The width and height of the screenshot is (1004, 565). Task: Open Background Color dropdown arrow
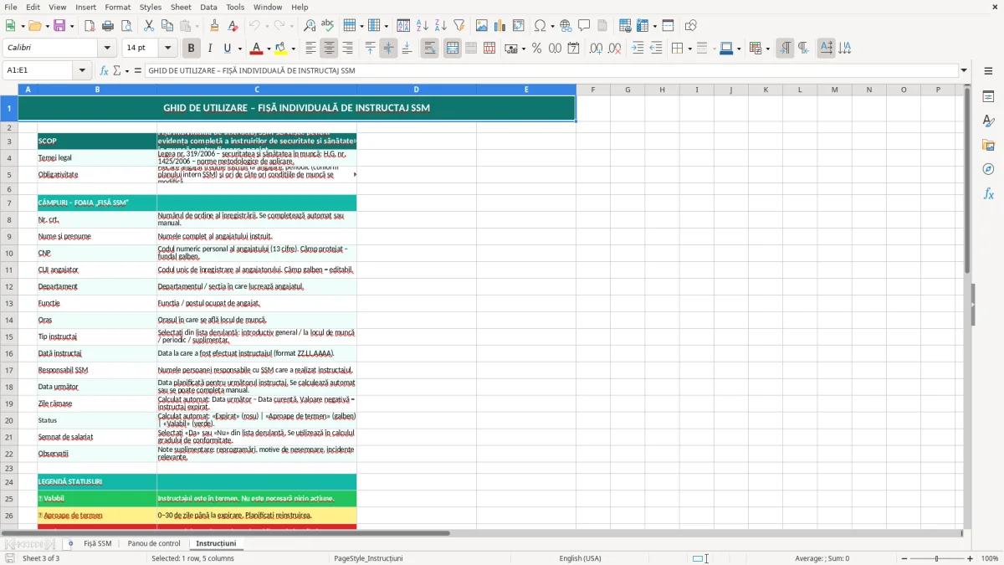(293, 49)
